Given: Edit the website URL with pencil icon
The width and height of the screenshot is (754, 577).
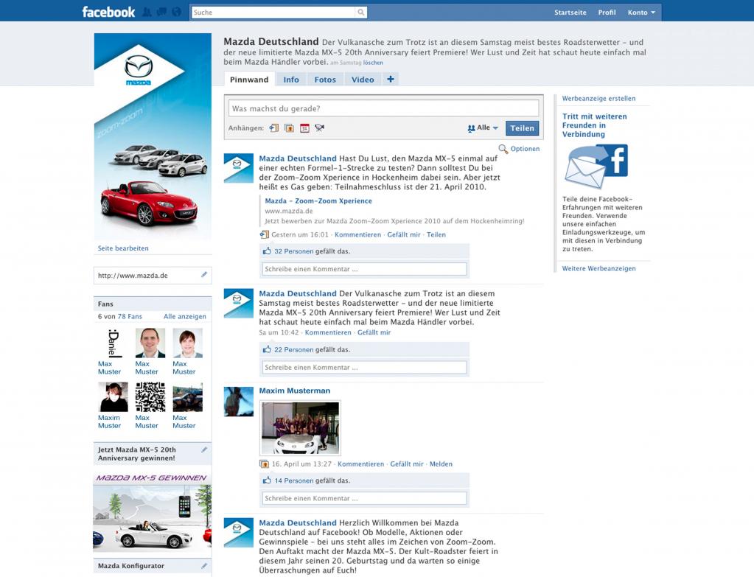Looking at the screenshot, I should click(204, 275).
